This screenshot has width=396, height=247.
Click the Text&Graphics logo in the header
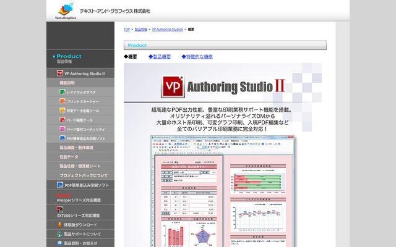tap(66, 11)
